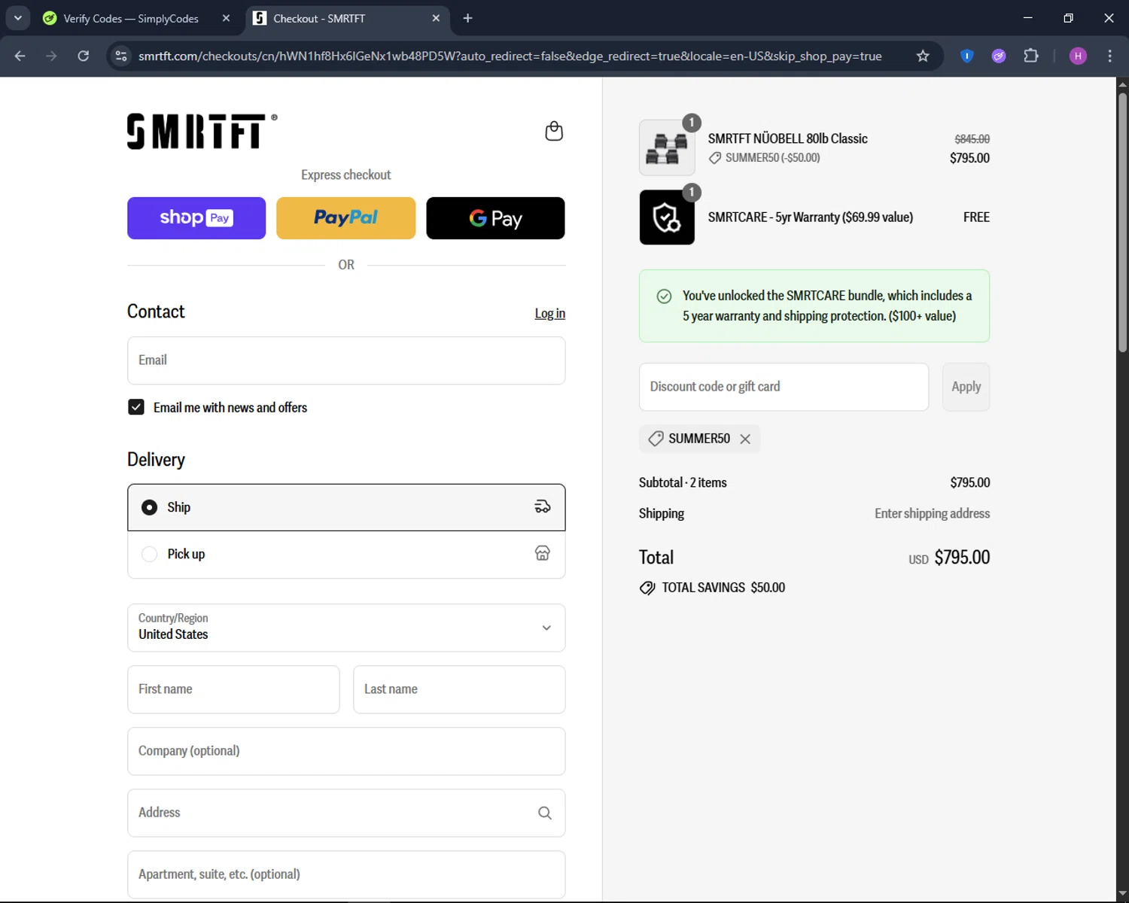Viewport: 1129px width, 903px height.
Task: Restore down the browser window
Action: coord(1068,18)
